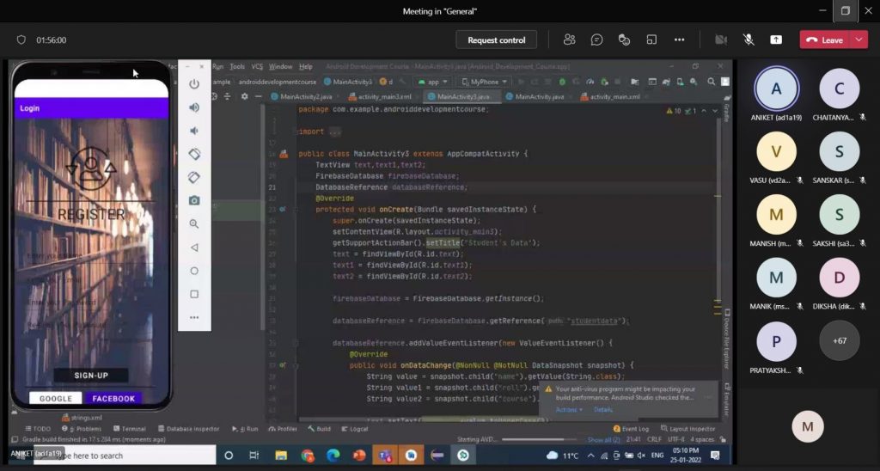Viewport: 880px width, 471px height.
Task: Toggle the Teams camera on
Action: [721, 40]
